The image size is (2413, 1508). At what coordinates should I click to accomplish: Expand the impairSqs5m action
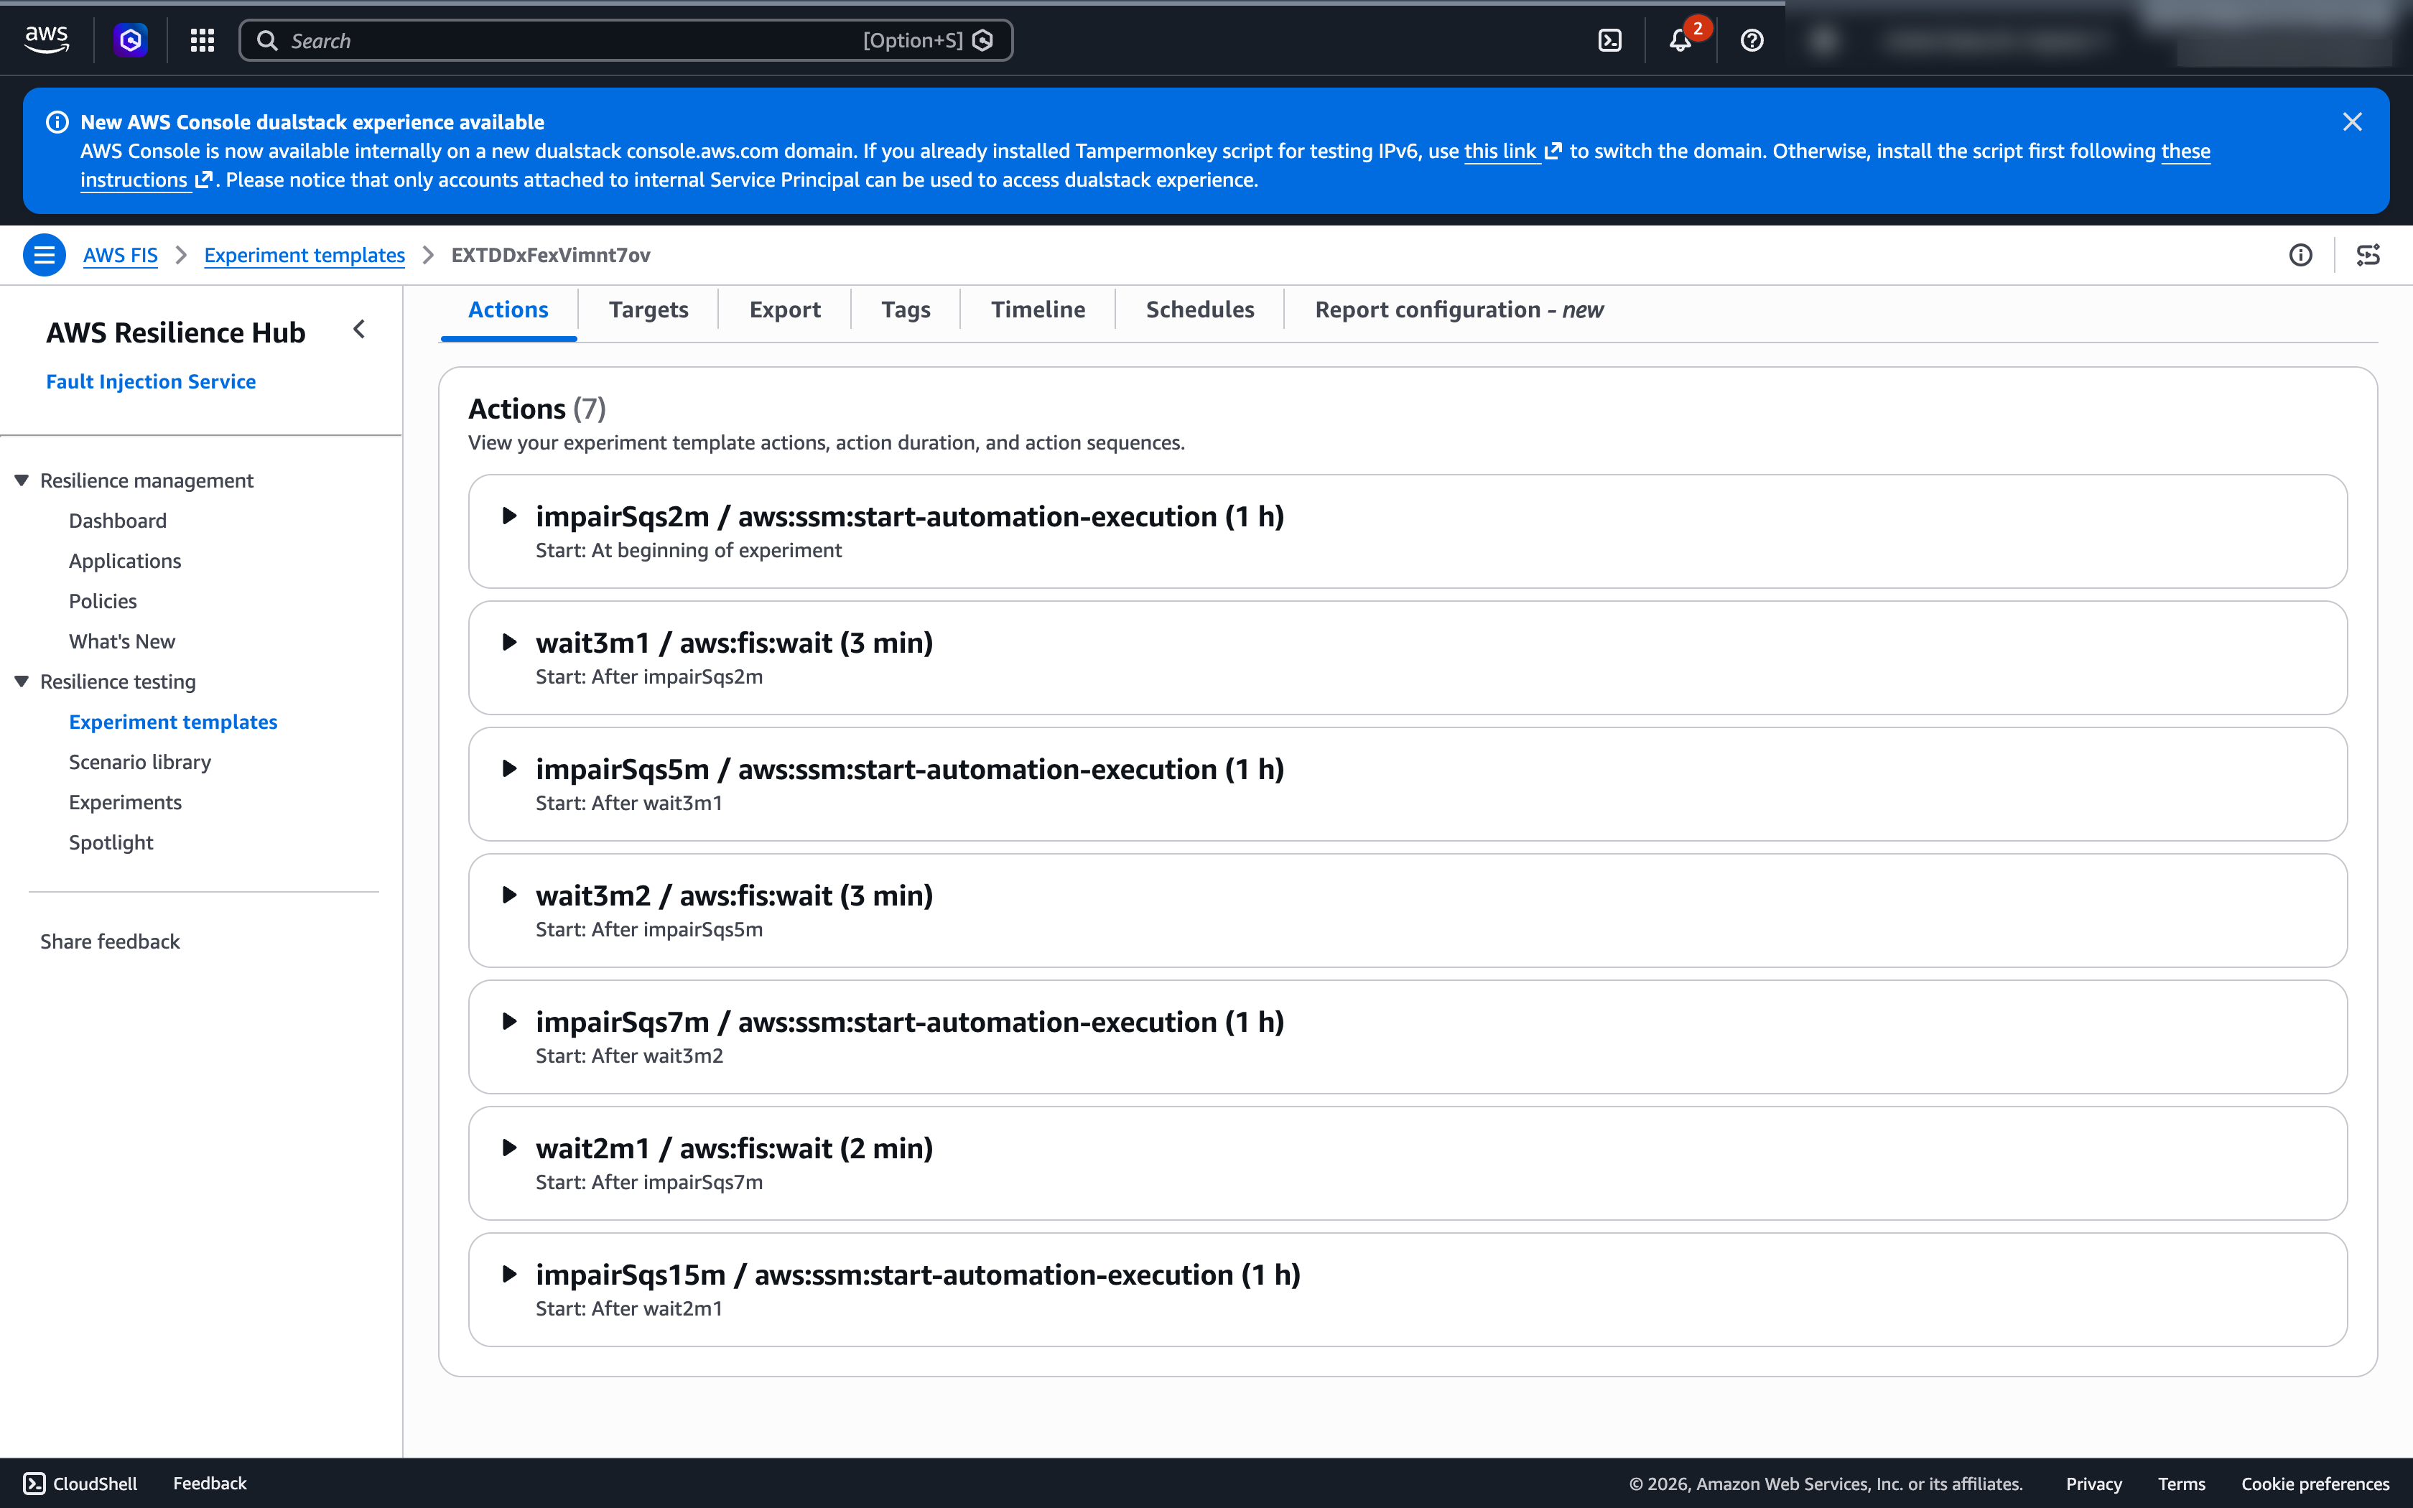point(509,769)
